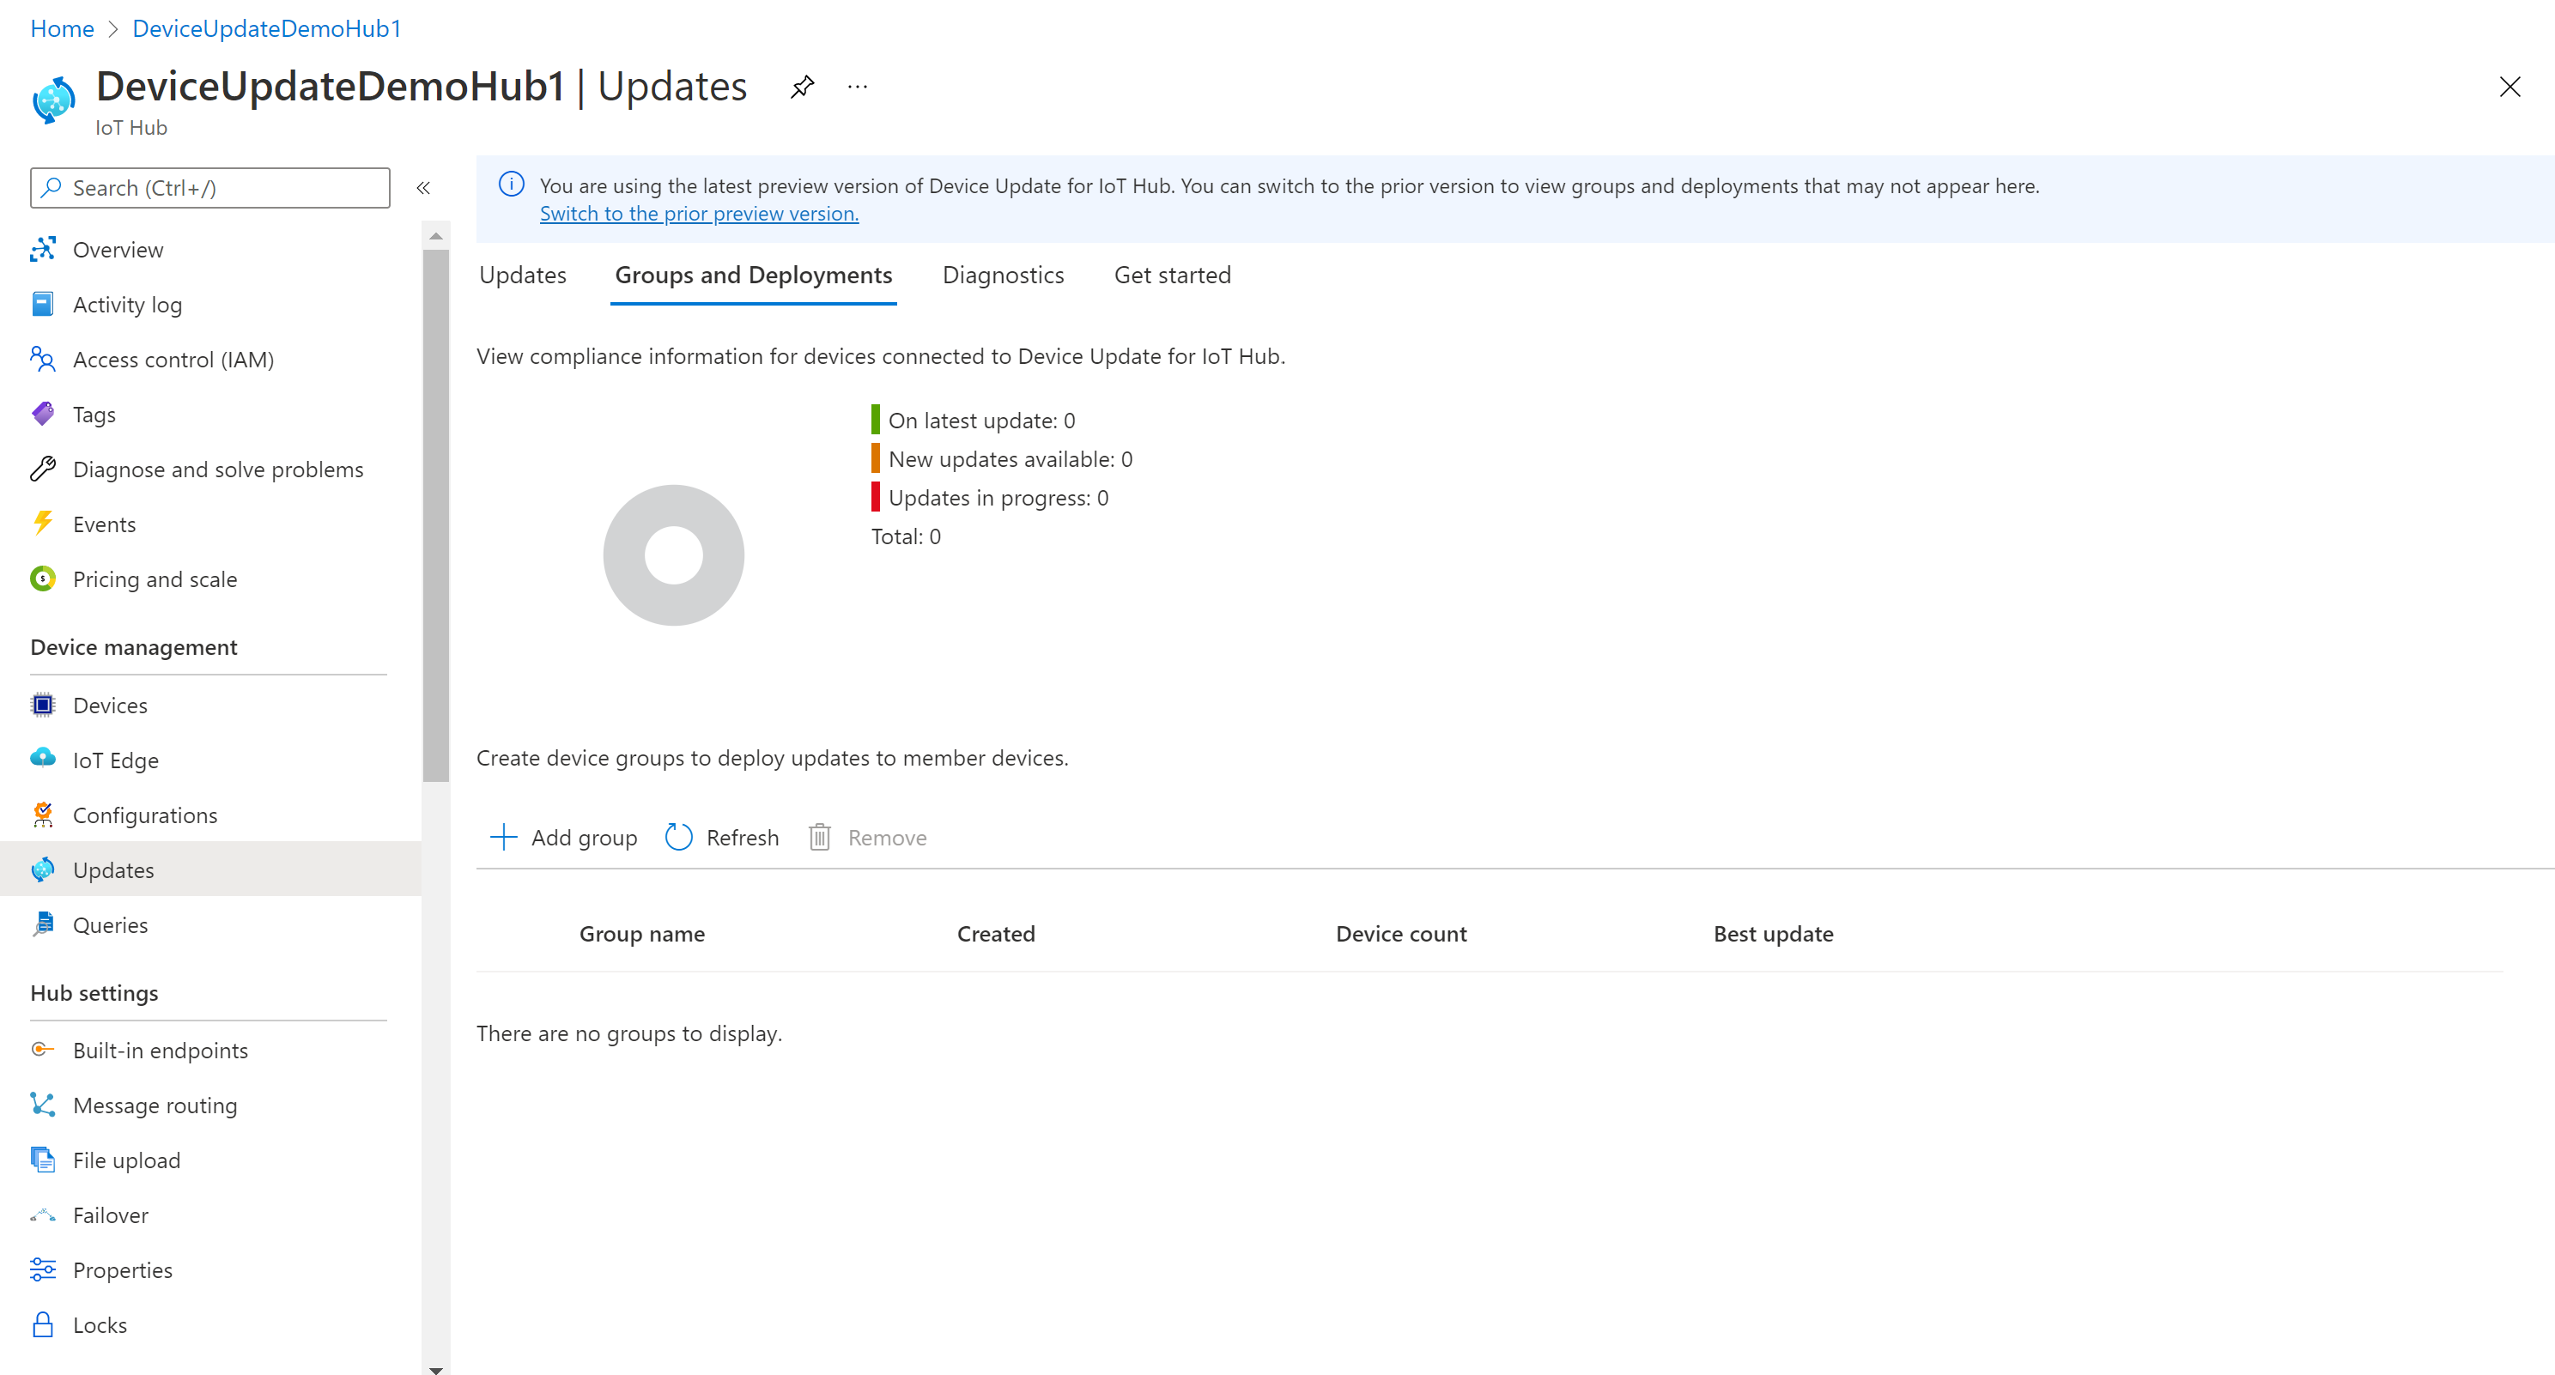This screenshot has width=2555, height=1375.
Task: Click Switch to the prior preview version link
Action: tap(698, 213)
